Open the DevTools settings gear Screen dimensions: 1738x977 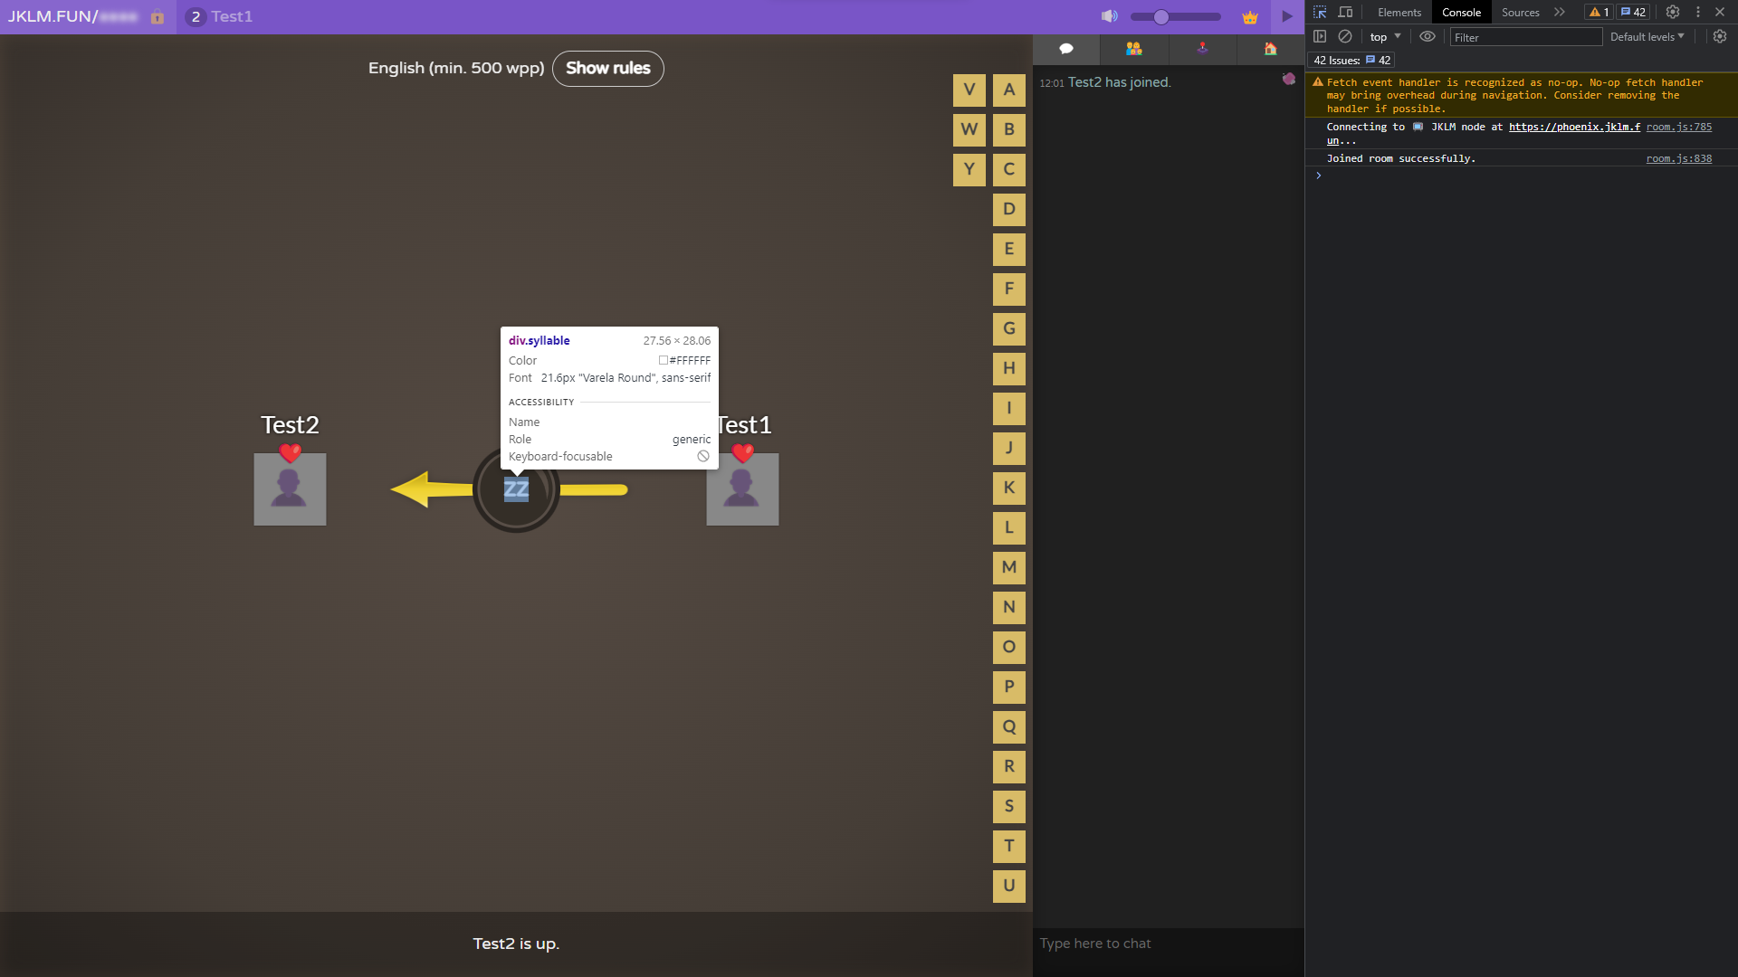click(1672, 12)
